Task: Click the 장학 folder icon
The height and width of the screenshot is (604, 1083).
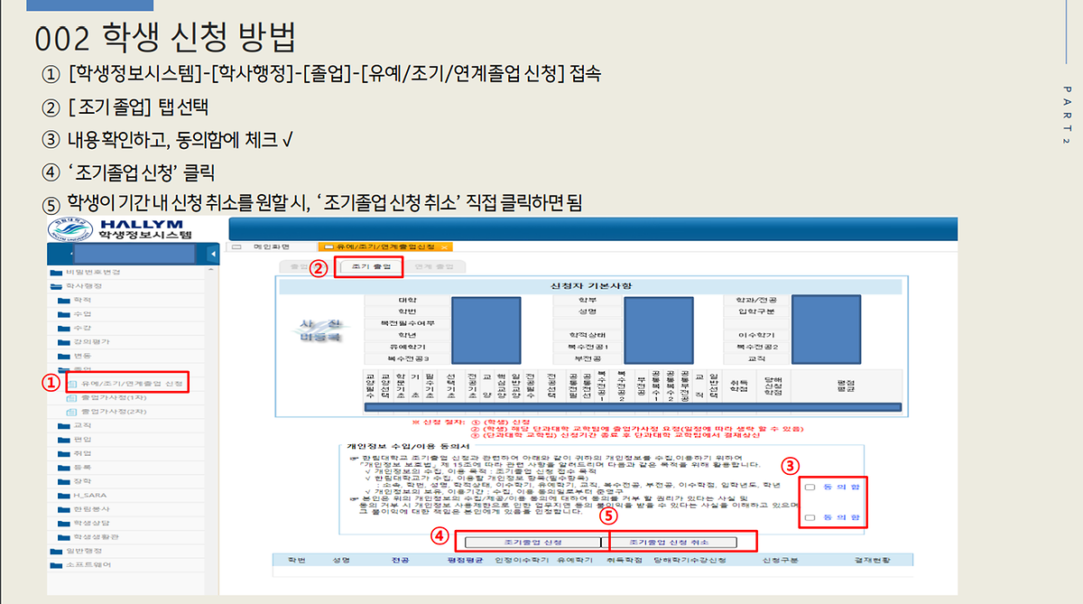Action: click(63, 481)
